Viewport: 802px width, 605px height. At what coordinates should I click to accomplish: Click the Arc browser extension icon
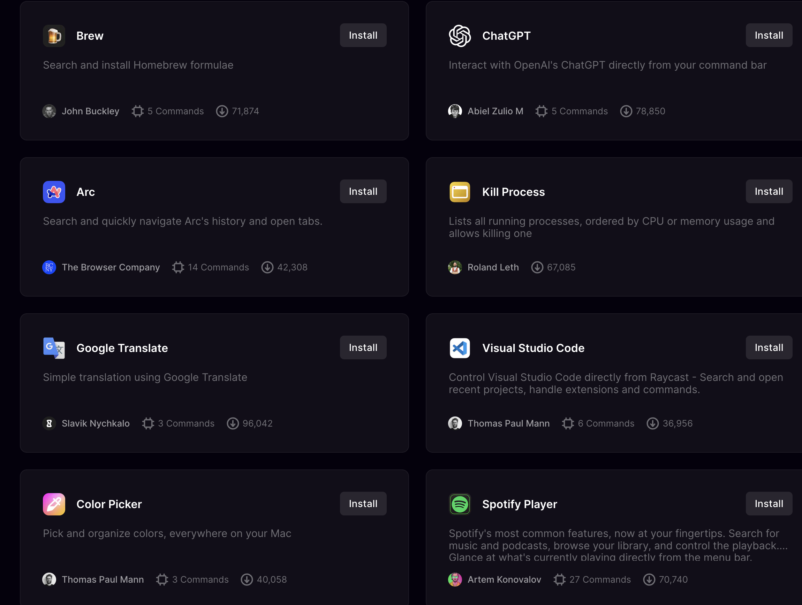pos(54,192)
